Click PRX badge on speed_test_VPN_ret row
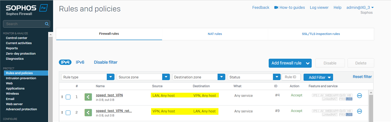Screen dimensions: 391x122 (x=342, y=115)
